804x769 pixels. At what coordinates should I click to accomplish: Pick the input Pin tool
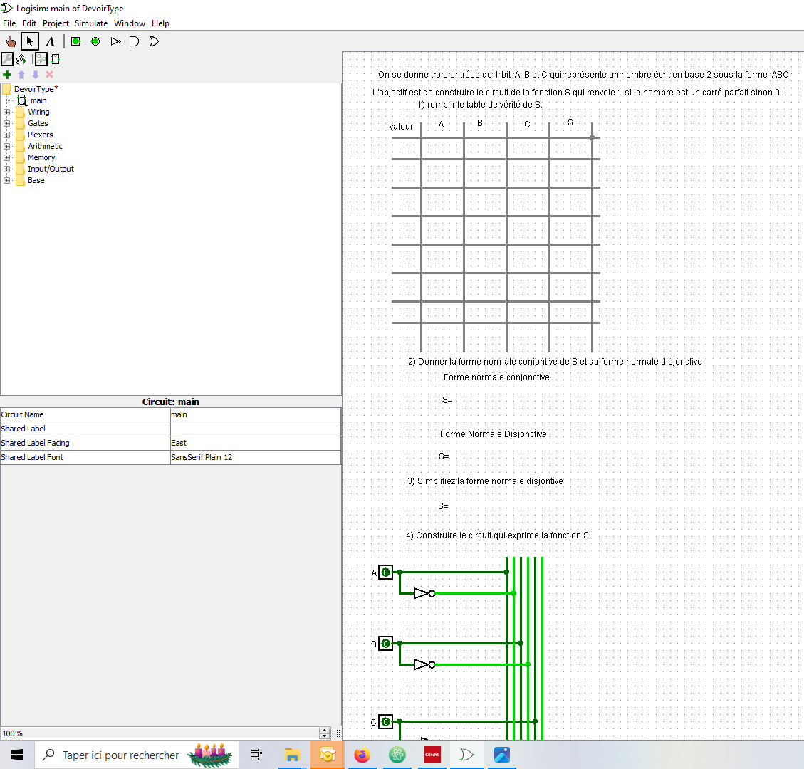(75, 41)
